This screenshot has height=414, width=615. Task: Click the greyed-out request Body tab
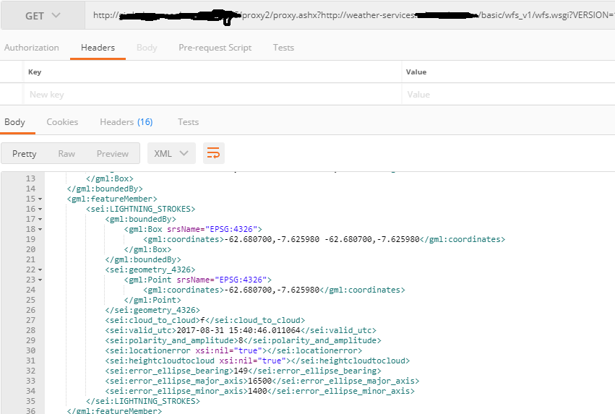147,48
